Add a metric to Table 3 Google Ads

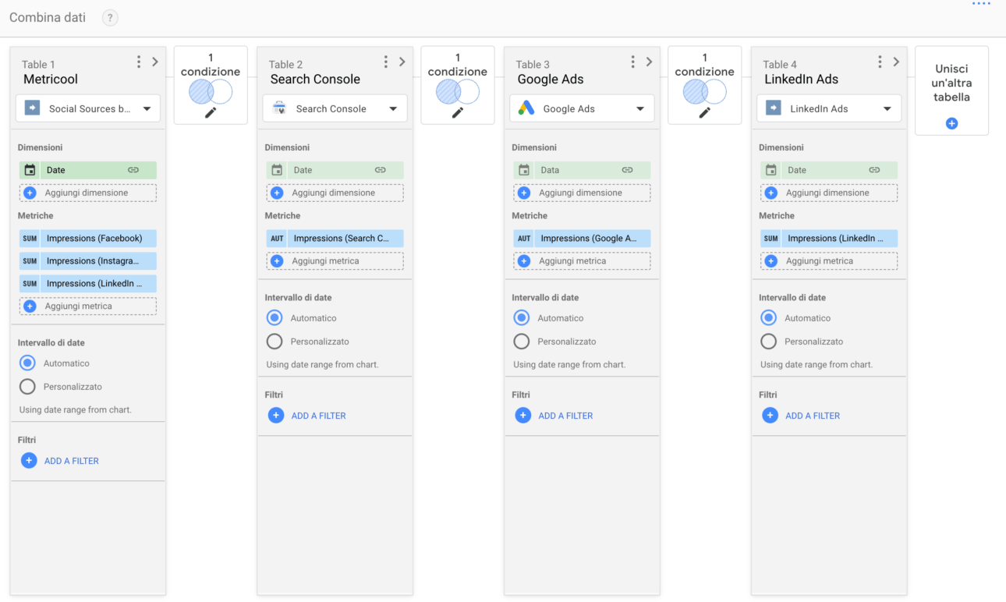[583, 261]
